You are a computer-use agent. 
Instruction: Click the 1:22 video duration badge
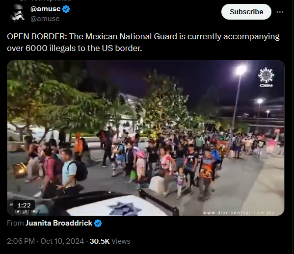(x=24, y=205)
